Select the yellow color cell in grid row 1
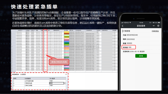Image resolution: width=168 pixels, height=94 pixels. [66, 32]
